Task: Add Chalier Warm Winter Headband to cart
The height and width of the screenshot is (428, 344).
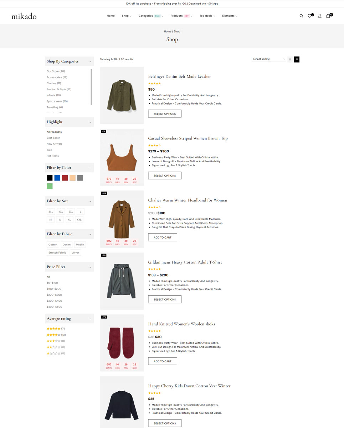Action: (x=163, y=238)
